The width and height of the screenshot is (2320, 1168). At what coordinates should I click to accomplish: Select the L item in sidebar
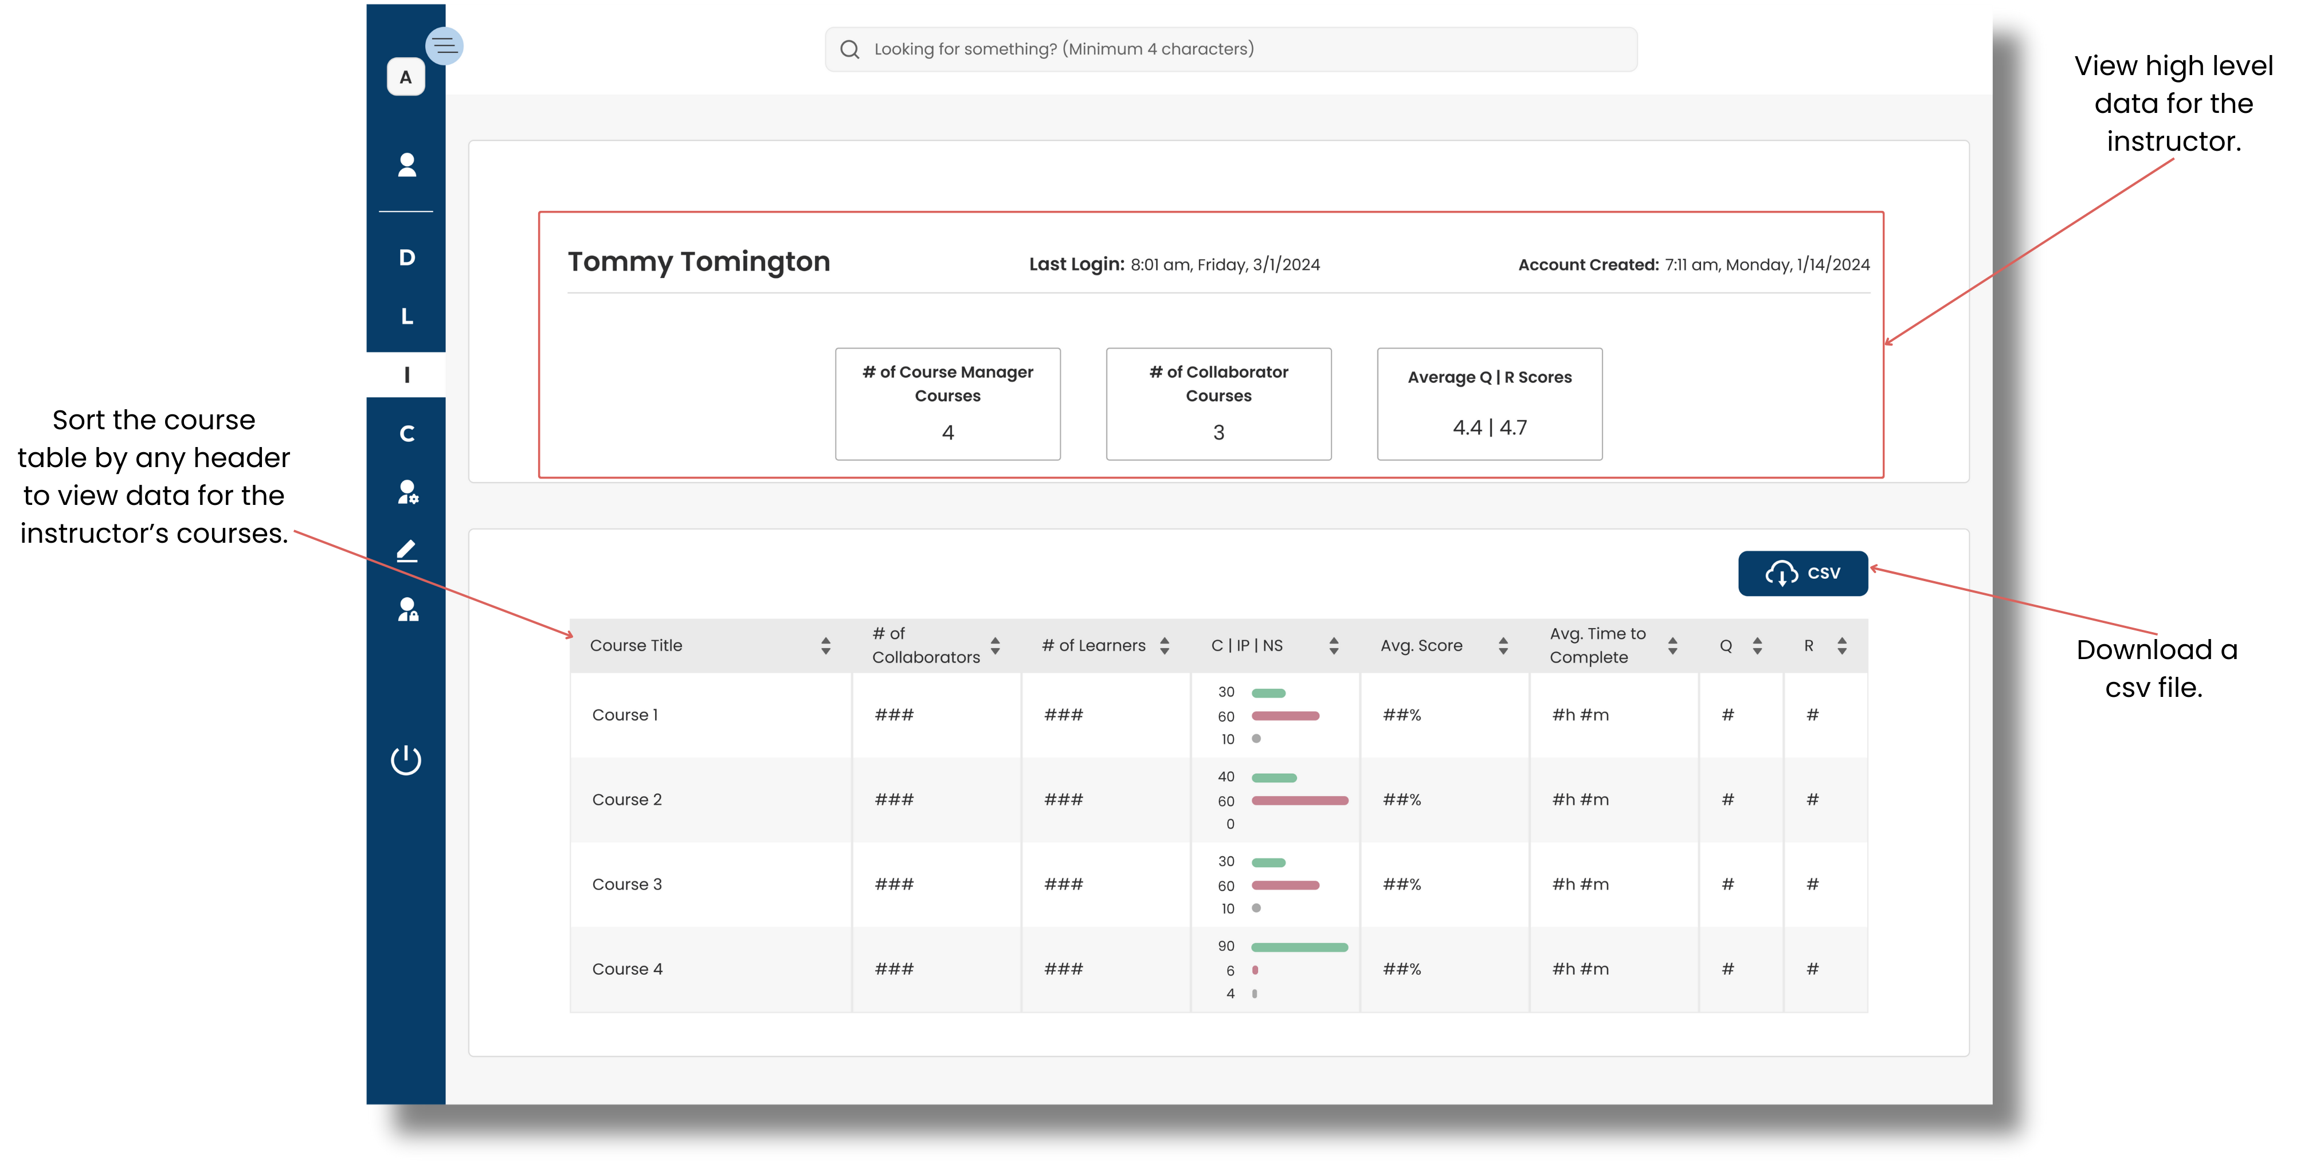(406, 316)
